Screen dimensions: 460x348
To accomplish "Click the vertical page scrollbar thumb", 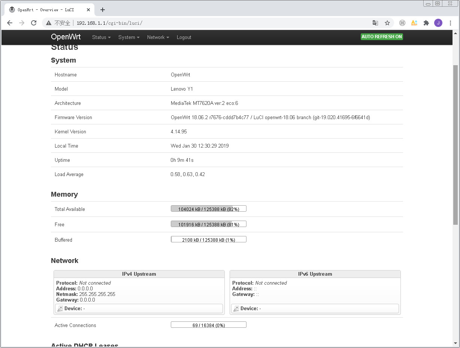I will tap(456, 145).
